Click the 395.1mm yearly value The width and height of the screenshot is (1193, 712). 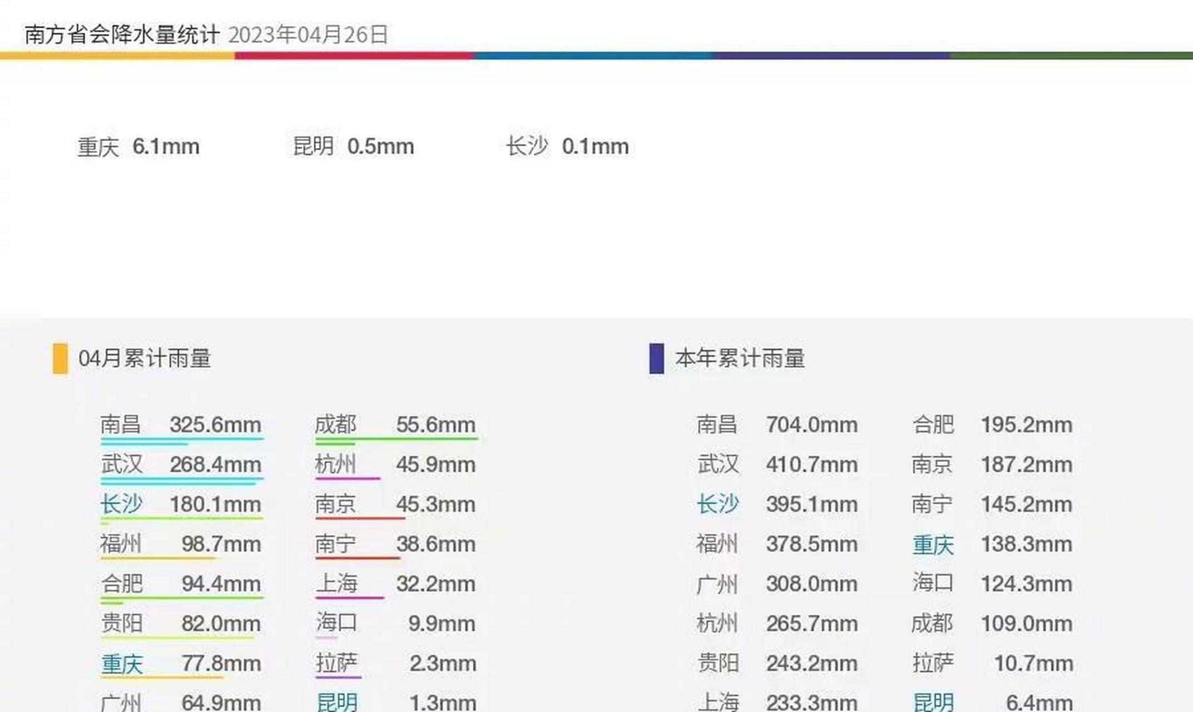812,505
